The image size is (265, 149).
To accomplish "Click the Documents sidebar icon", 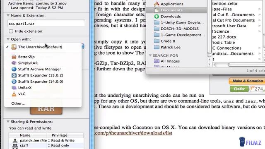I will pos(157,10).
